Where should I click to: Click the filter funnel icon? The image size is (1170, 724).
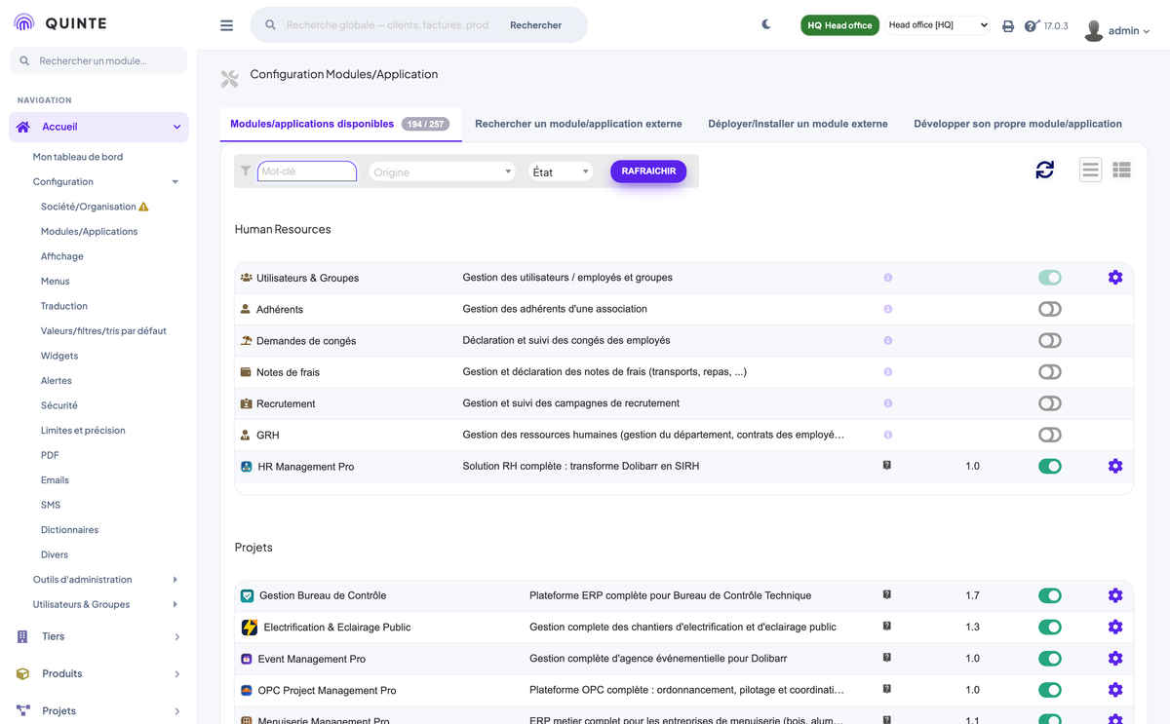coord(246,171)
